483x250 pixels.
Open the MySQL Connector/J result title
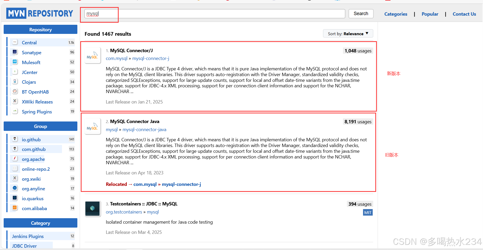[131, 50]
